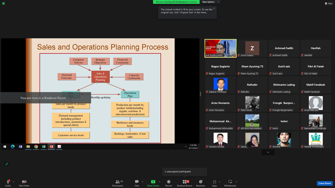335x188 pixels.
Task: Open Word icon in shared taskbar
Action: click(20, 147)
